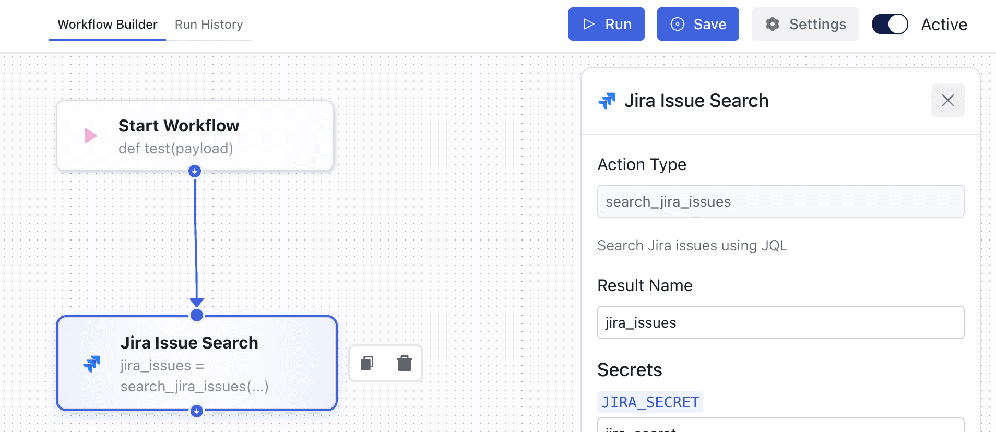Image resolution: width=996 pixels, height=432 pixels.
Task: Duplicate the Jira Issue Search node
Action: point(367,363)
